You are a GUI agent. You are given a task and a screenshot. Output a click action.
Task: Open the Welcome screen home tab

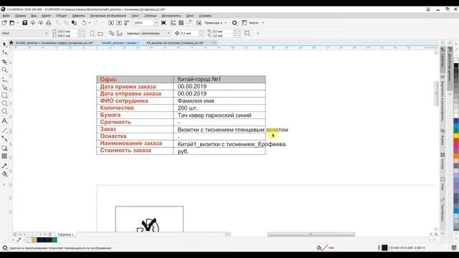pos(11,43)
